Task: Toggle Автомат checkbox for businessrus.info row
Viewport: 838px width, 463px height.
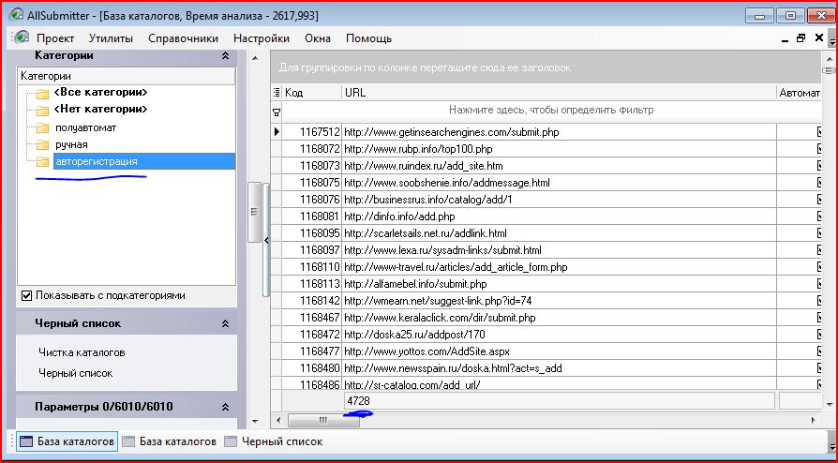Action: [821, 200]
